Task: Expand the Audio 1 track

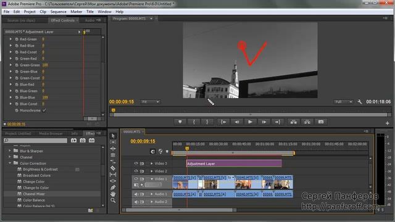Action: (151, 194)
